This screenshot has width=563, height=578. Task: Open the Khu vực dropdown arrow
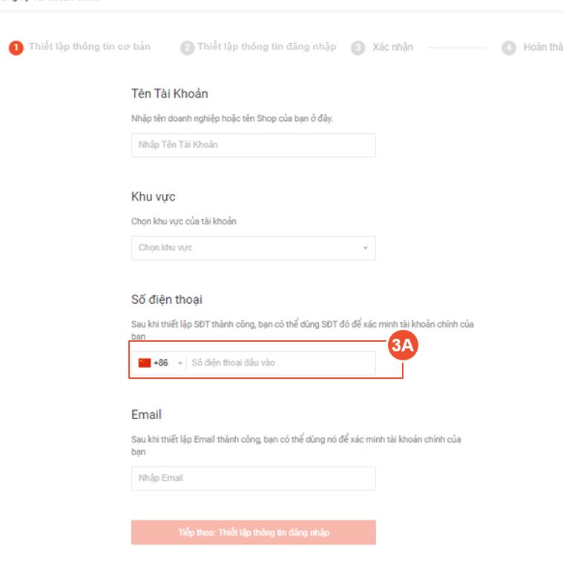pos(365,248)
